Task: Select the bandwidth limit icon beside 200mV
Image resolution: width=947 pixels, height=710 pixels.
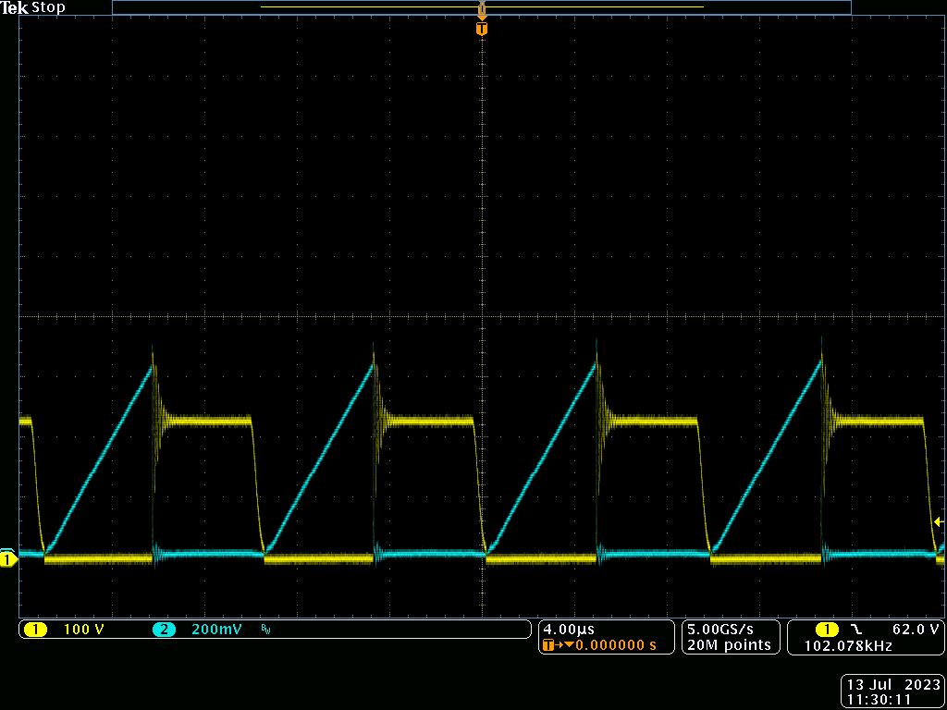Action: tap(264, 629)
